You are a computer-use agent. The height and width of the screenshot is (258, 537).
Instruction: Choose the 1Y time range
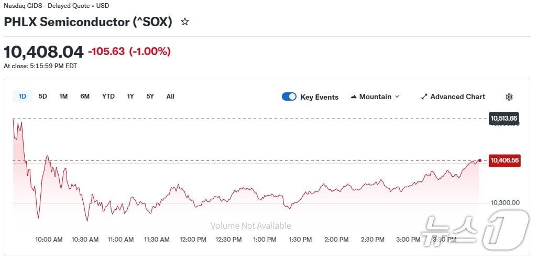pyautogui.click(x=130, y=96)
